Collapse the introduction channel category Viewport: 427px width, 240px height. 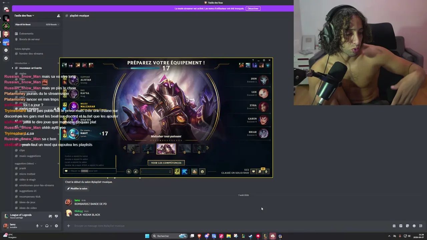[22, 63]
